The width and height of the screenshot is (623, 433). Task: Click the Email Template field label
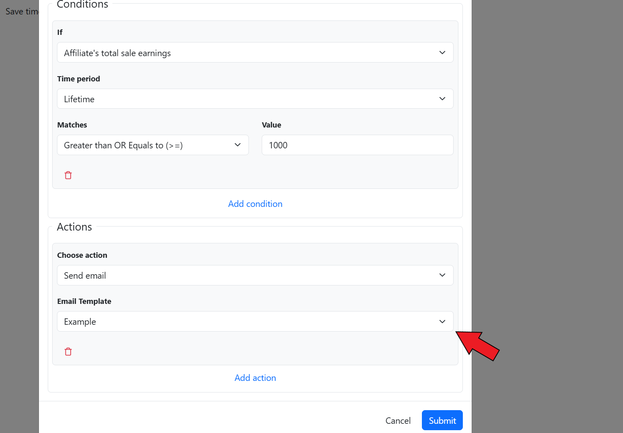click(84, 301)
